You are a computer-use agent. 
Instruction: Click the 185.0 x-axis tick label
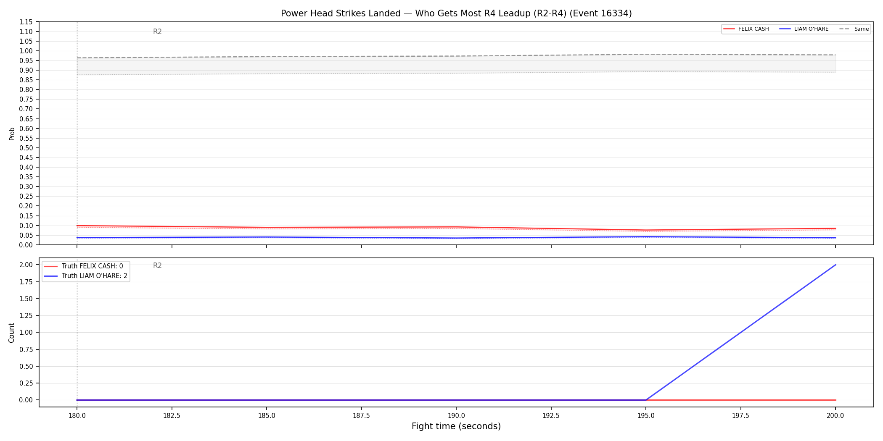coord(267,416)
